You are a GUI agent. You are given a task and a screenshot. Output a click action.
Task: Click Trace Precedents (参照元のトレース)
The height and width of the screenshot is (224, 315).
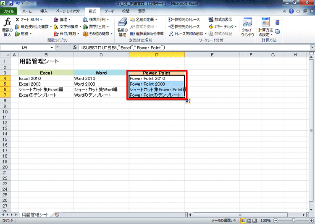point(184,20)
